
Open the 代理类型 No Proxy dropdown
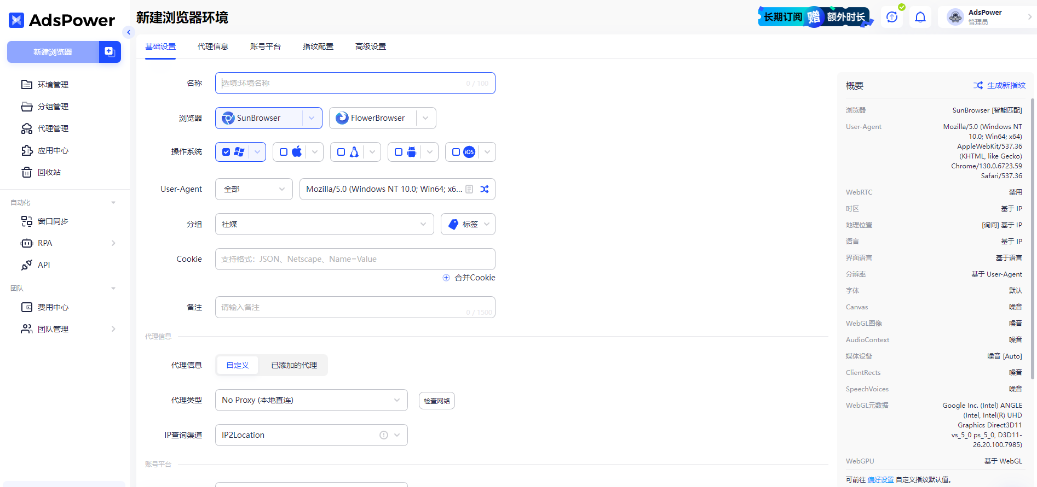point(312,400)
